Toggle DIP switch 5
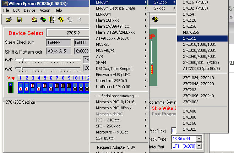The image size is (234, 153). click(x=45, y=87)
